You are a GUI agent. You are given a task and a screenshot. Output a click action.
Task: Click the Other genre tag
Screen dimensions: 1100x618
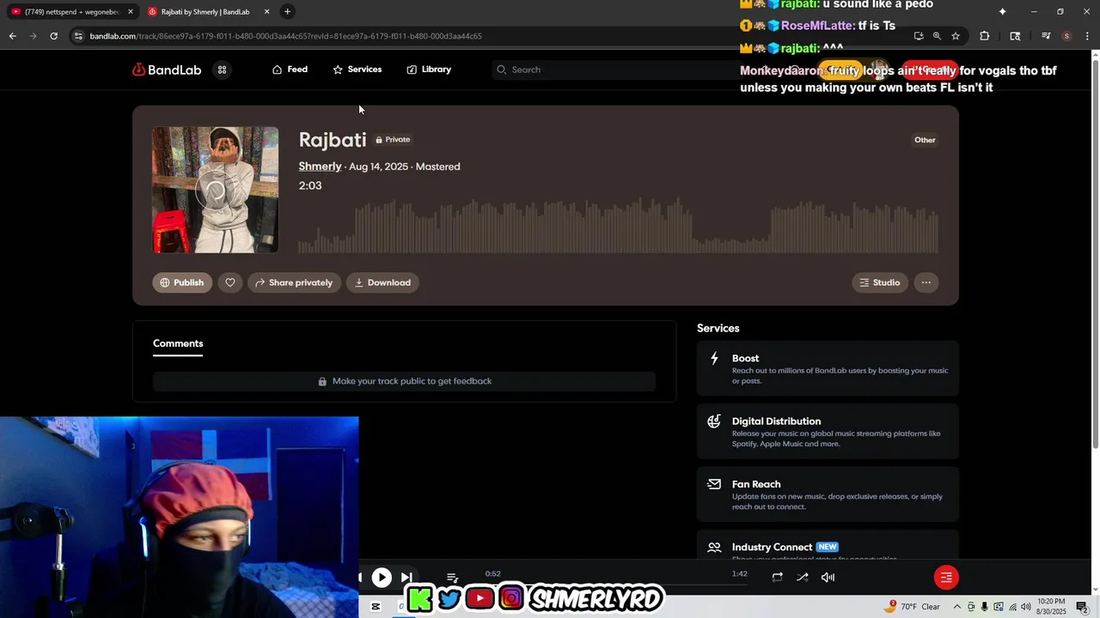point(925,140)
